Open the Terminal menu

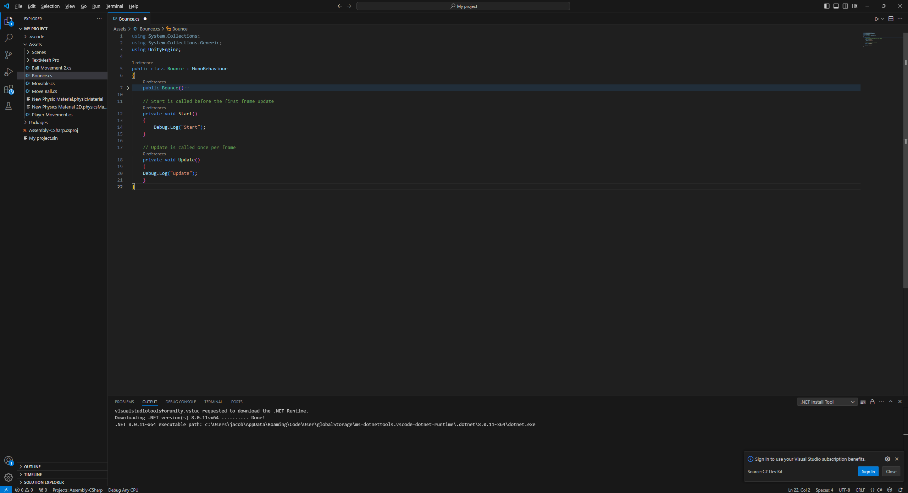(x=114, y=6)
